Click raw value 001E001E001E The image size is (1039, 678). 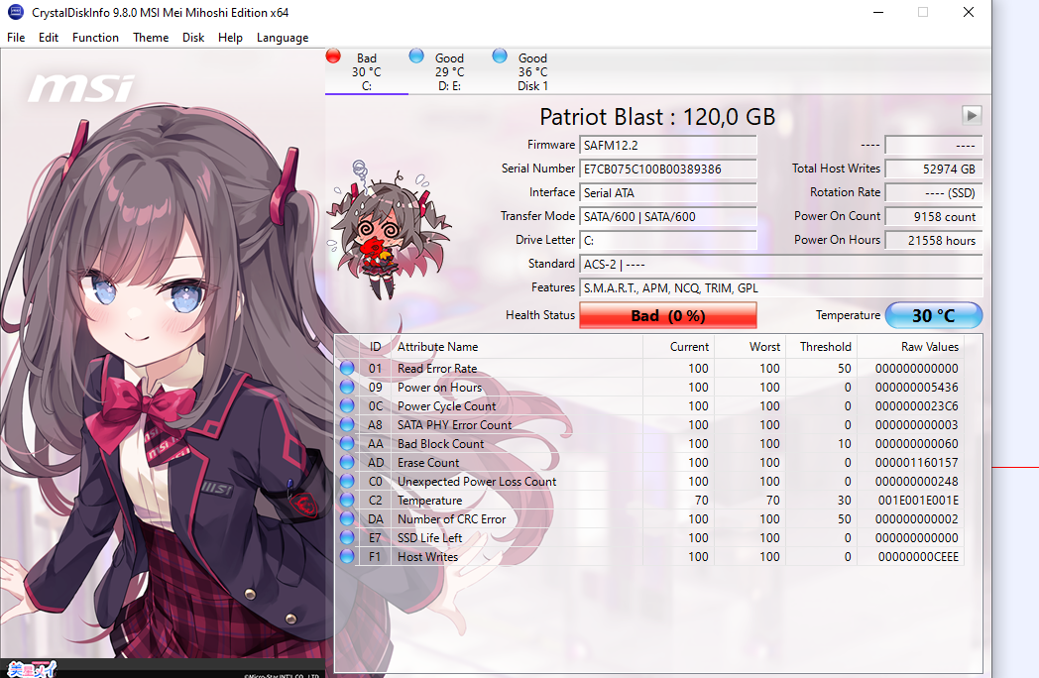(918, 501)
